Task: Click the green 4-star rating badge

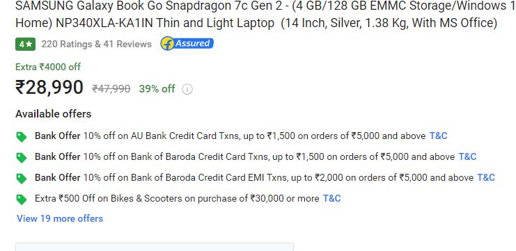Action: 25,44
